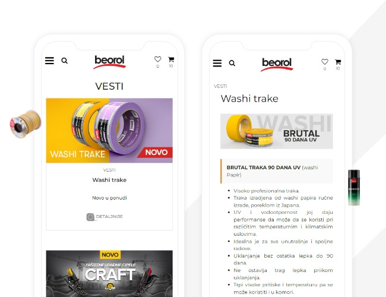Open Washi trake banner image
Screen dimensions: 386x297
[109, 131]
